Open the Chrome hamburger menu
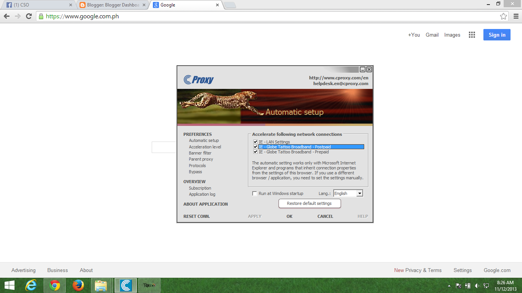This screenshot has width=522, height=293. click(x=516, y=16)
